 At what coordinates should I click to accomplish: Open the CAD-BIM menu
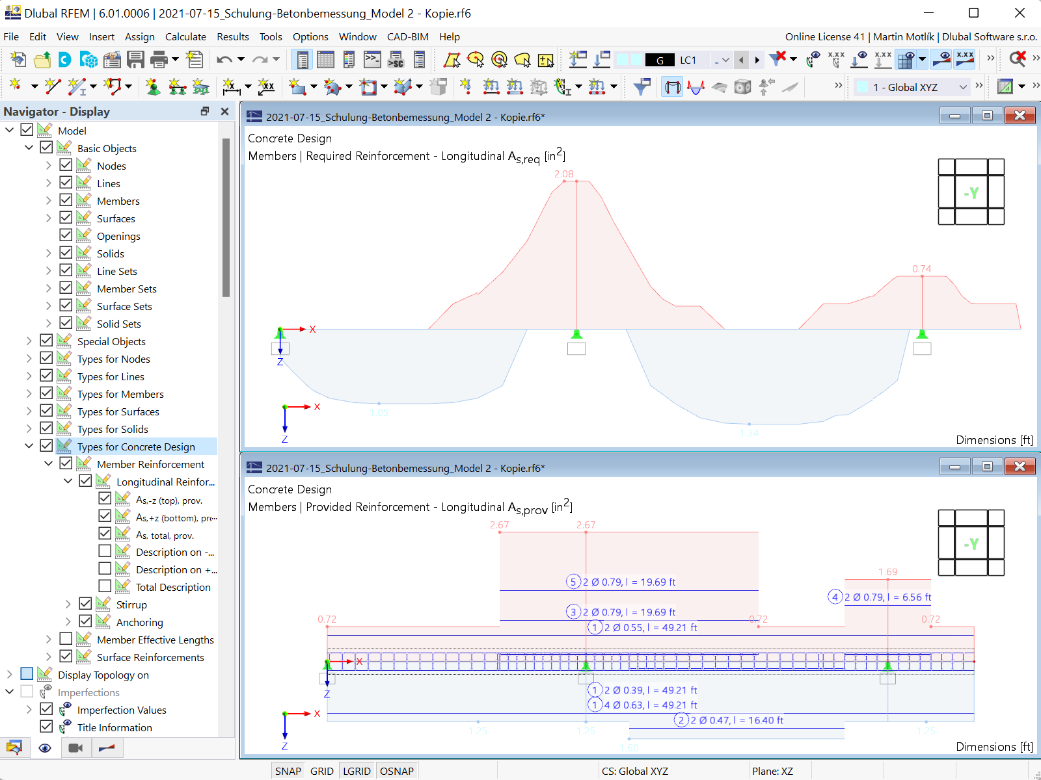click(407, 36)
